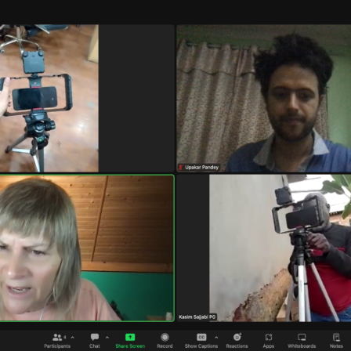351x351 pixels.
Task: Open the Apps icon
Action: pyautogui.click(x=269, y=337)
